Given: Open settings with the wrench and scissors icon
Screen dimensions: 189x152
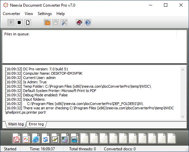Looking at the screenshot, I should pos(64,23).
